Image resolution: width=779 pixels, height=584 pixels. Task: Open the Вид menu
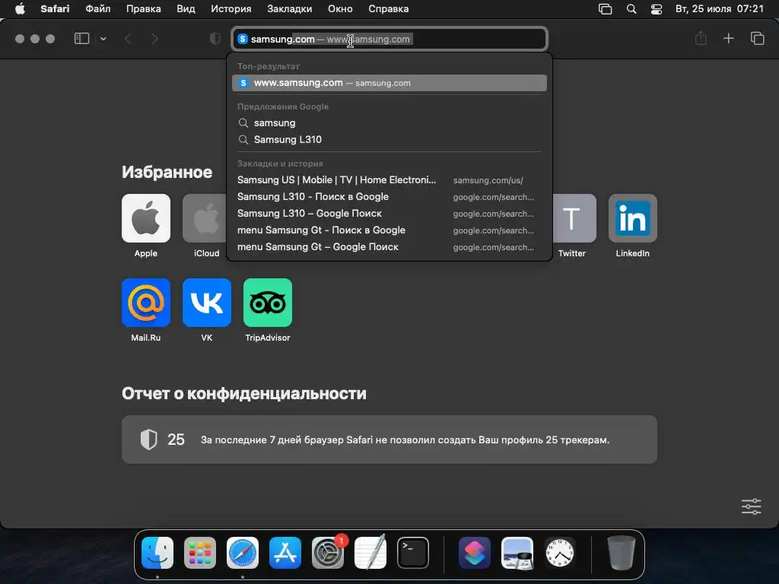(x=186, y=9)
